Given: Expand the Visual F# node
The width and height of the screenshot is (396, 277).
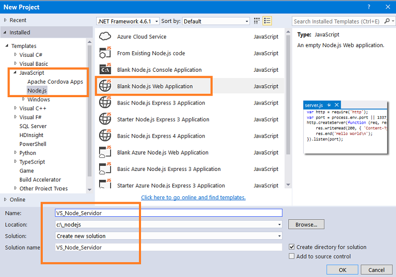Looking at the screenshot, I should 15,117.
